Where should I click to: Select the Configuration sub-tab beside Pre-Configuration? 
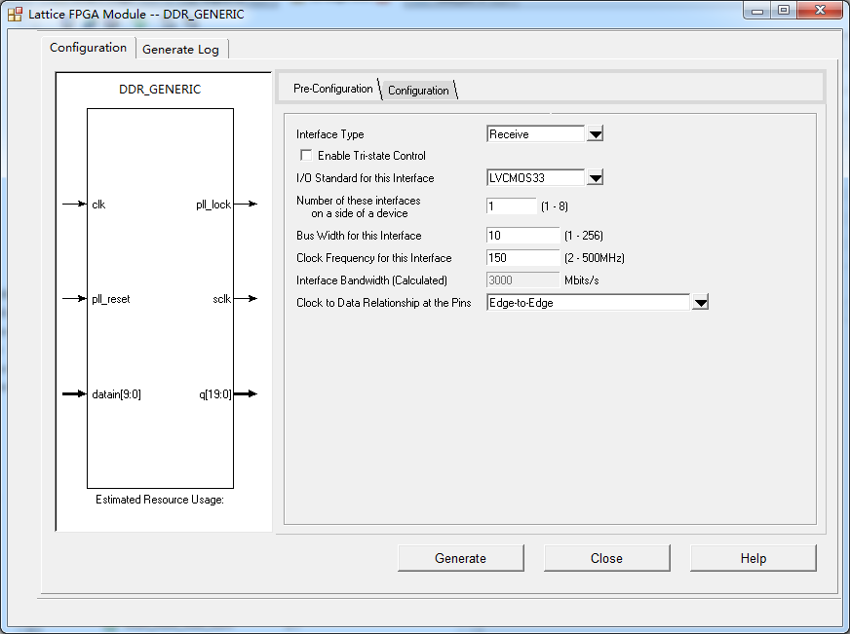[x=418, y=91]
